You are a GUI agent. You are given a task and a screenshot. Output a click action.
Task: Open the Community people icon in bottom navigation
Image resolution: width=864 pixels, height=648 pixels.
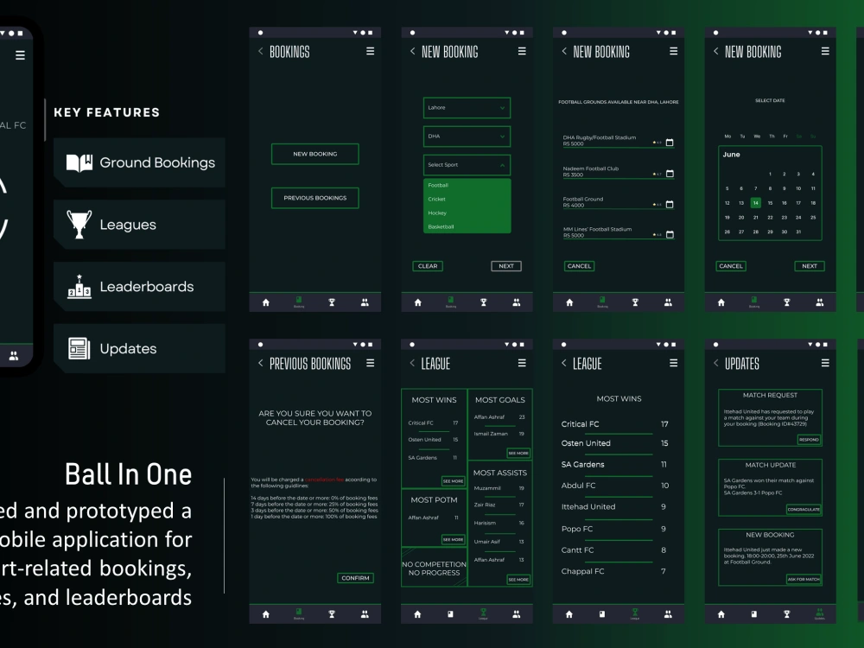coord(365,302)
